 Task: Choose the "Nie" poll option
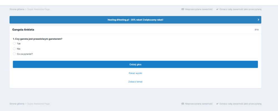click(14, 49)
